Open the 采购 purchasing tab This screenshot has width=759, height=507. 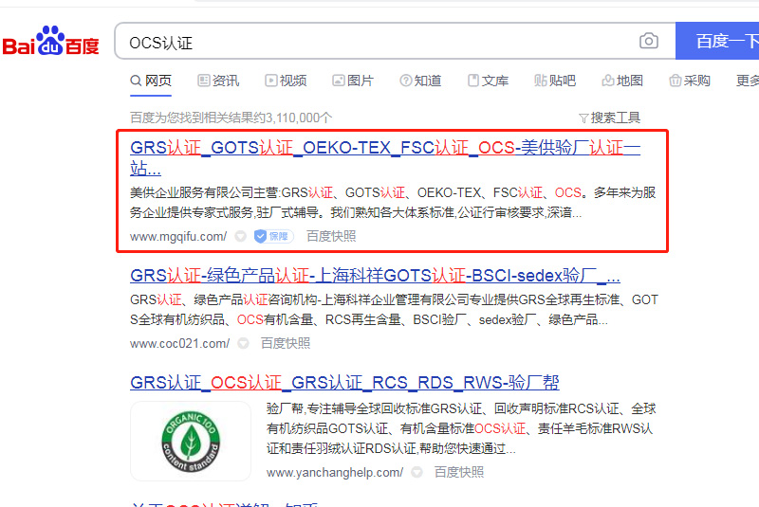coord(689,81)
